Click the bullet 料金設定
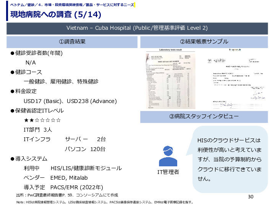 point(24,91)
